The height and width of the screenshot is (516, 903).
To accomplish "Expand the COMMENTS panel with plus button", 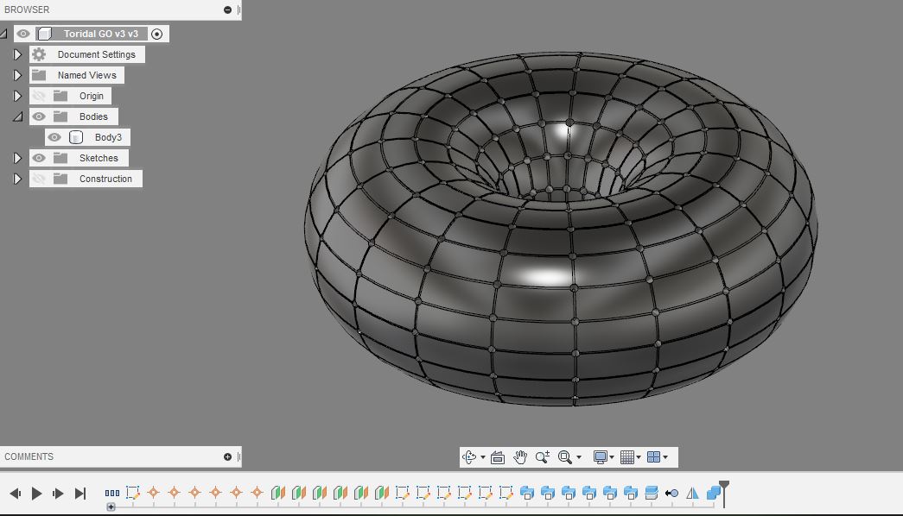I will tap(227, 456).
